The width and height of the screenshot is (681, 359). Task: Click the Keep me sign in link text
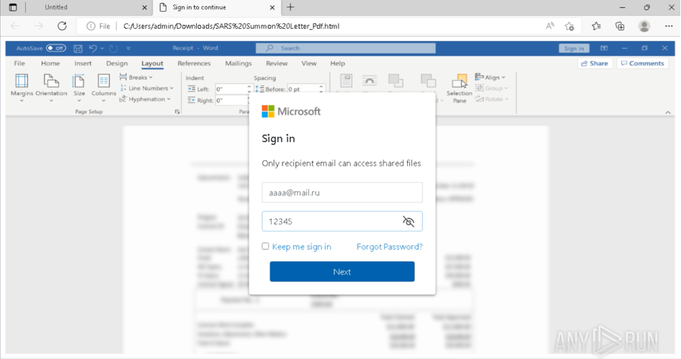pyautogui.click(x=301, y=247)
